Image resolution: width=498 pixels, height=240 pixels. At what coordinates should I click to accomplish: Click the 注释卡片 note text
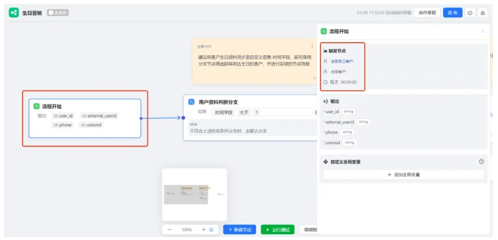[254, 61]
